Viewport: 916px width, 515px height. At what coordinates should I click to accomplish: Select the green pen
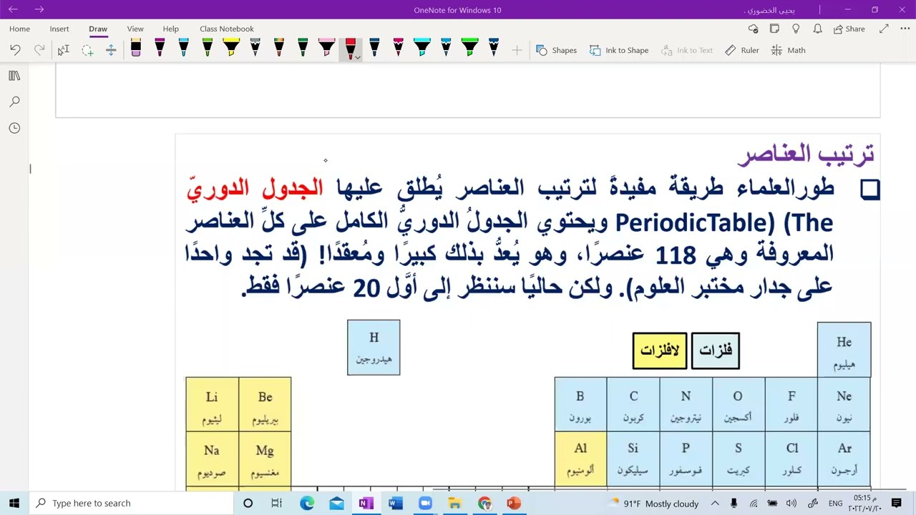[207, 49]
